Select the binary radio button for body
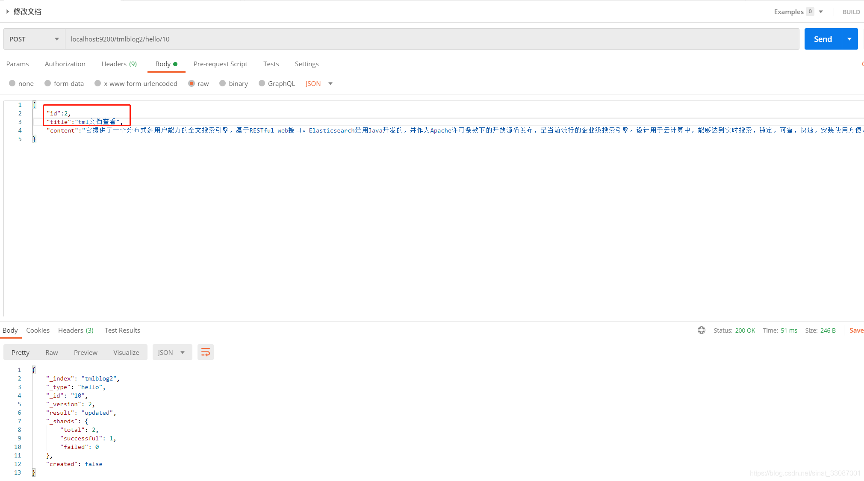 tap(223, 83)
